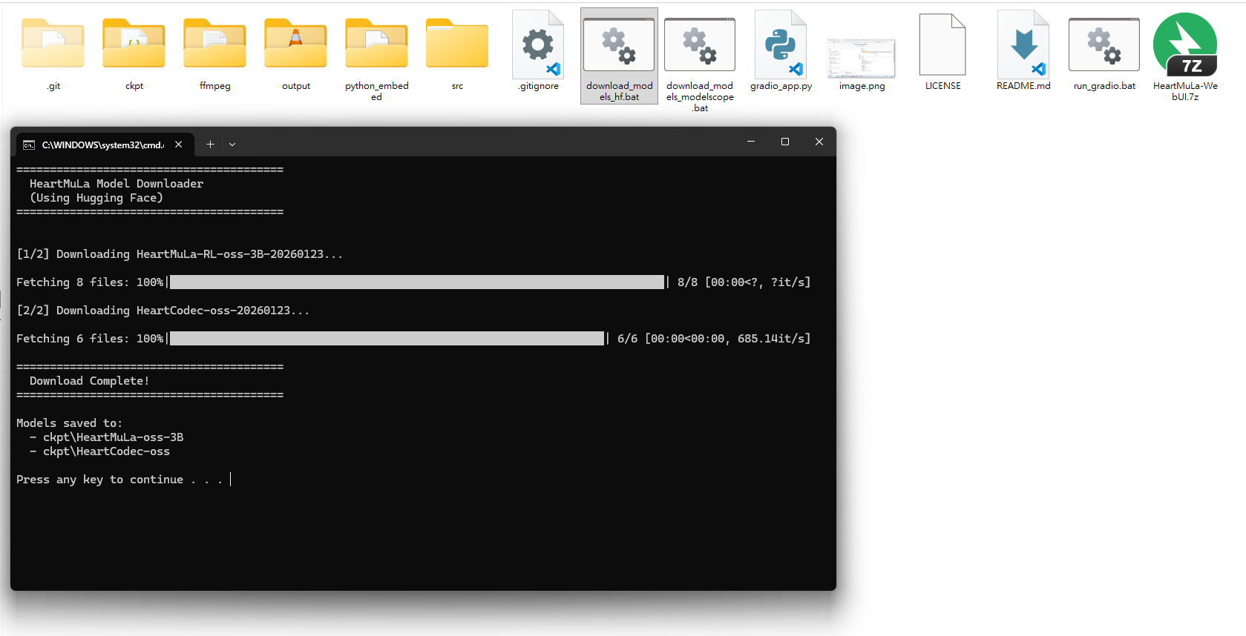Open the output folder
The image size is (1246, 636).
tap(296, 43)
